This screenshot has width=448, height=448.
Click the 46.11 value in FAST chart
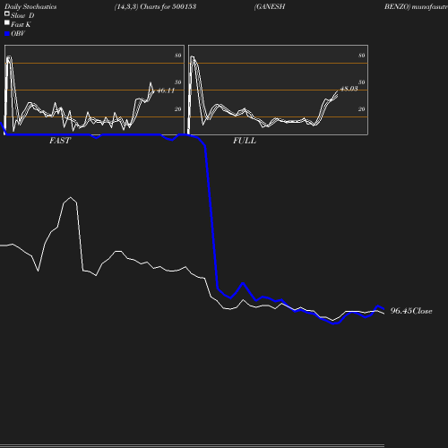pyautogui.click(x=166, y=90)
